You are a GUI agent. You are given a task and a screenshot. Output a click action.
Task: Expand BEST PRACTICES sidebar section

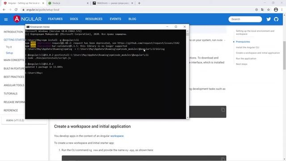pyautogui.click(x=14, y=77)
